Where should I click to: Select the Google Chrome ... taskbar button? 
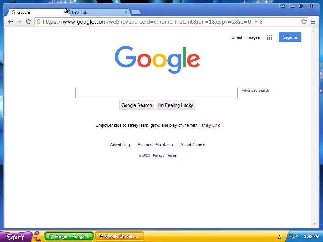click(120, 236)
